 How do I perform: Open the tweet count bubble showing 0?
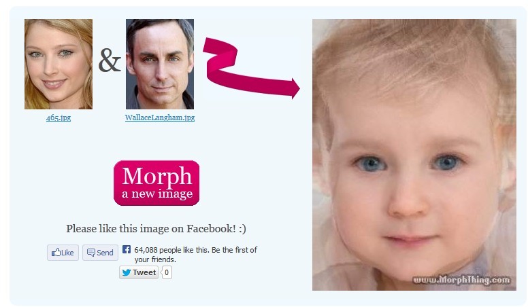pyautogui.click(x=166, y=272)
